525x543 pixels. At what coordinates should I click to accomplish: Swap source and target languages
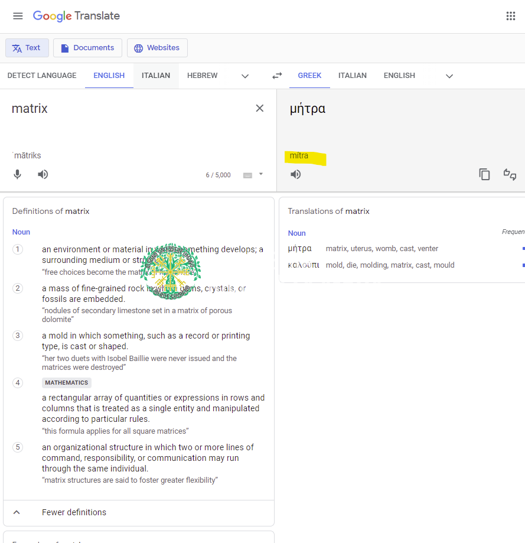[x=277, y=76]
